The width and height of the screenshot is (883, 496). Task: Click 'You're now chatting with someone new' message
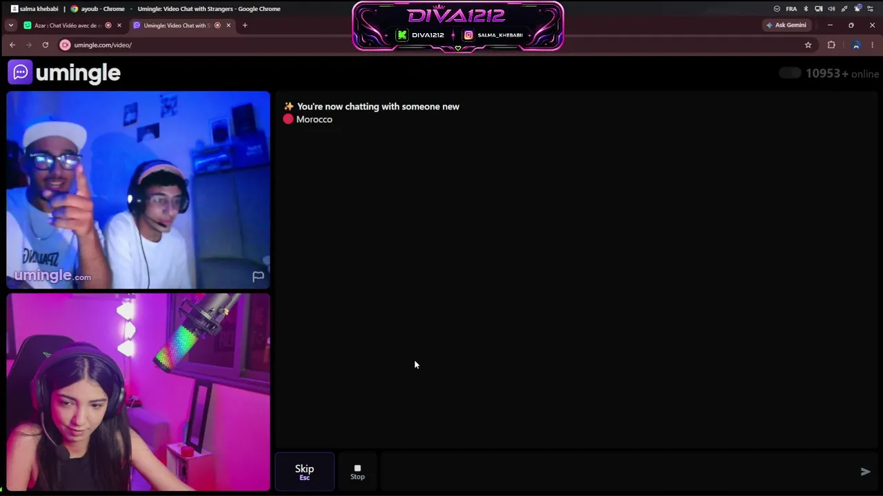(378, 107)
